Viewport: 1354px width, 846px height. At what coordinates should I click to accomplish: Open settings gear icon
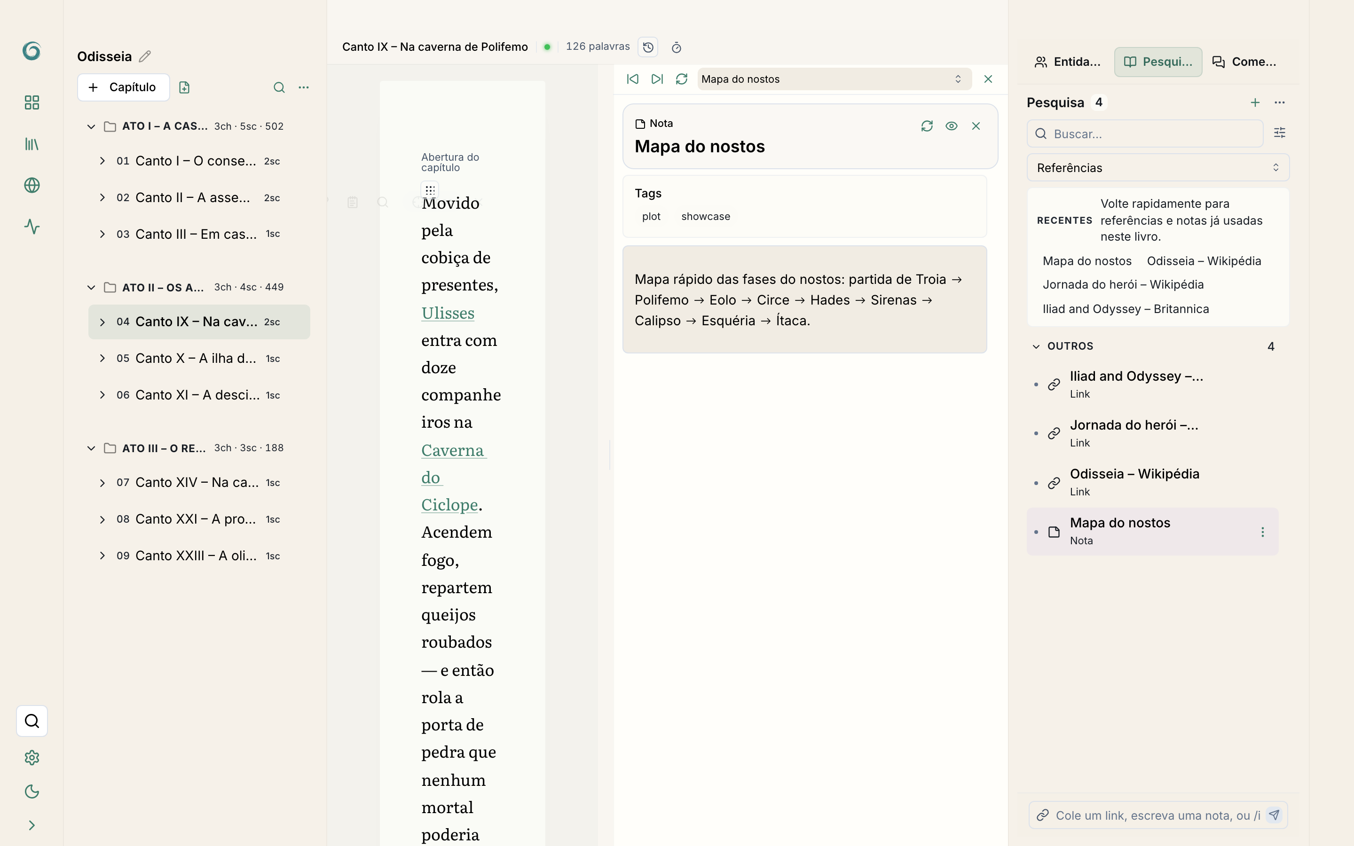tap(32, 758)
